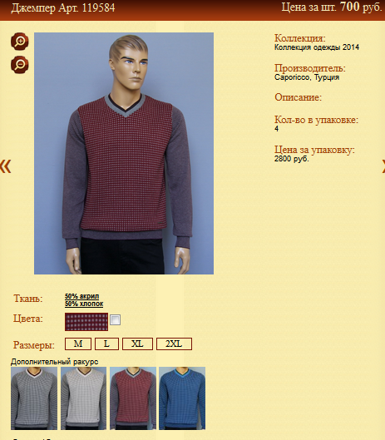Click the Коллекция одежды 2014 text
Image resolution: width=385 pixels, height=440 pixels.
(317, 47)
